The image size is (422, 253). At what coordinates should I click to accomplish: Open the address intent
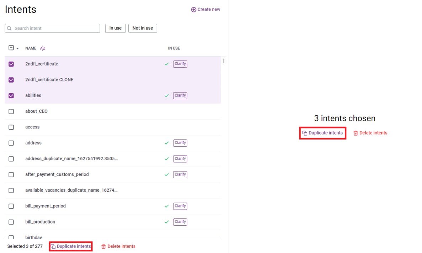click(33, 143)
